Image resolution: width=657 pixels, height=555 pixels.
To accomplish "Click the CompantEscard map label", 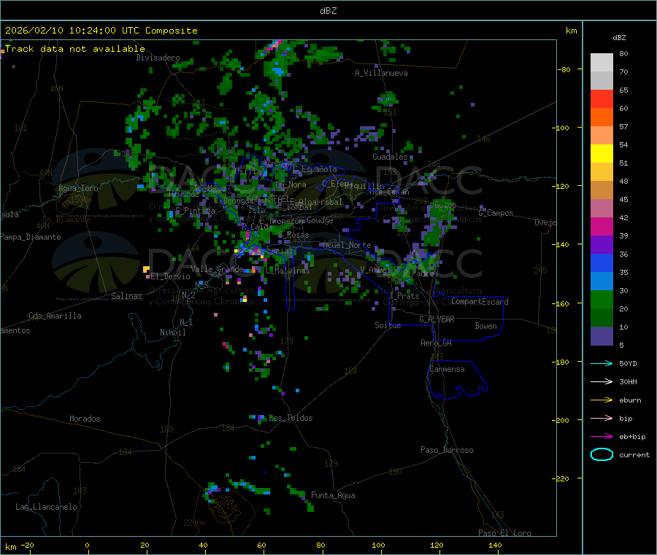I will (x=480, y=302).
